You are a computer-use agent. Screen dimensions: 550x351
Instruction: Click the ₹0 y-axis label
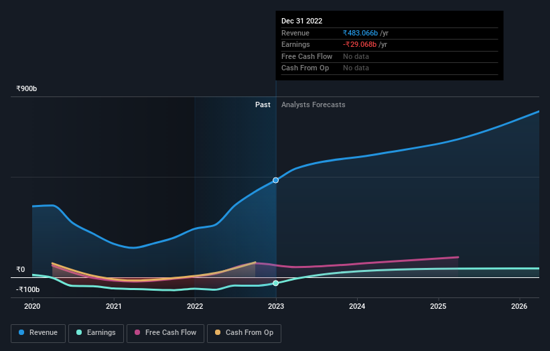tap(21, 269)
